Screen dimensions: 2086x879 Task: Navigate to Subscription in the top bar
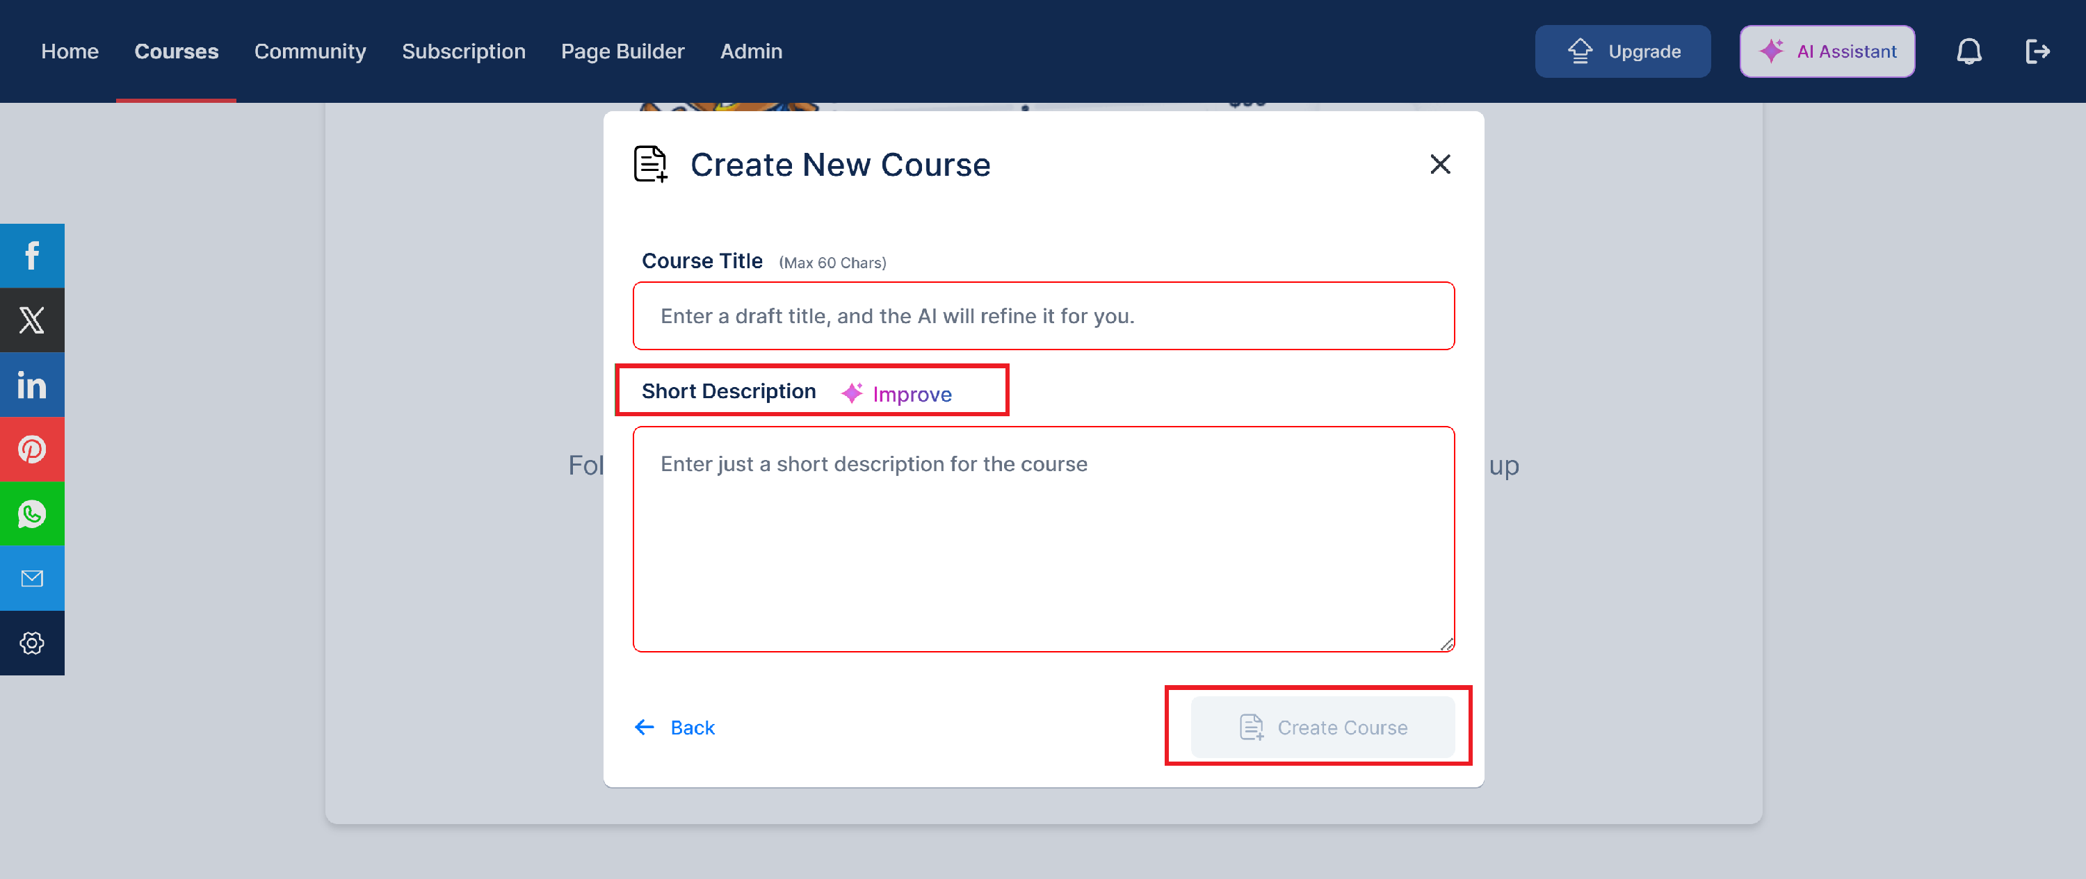(463, 52)
